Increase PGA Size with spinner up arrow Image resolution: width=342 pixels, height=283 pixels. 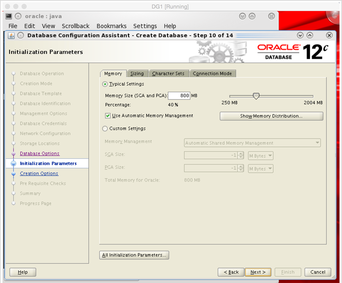(241, 167)
